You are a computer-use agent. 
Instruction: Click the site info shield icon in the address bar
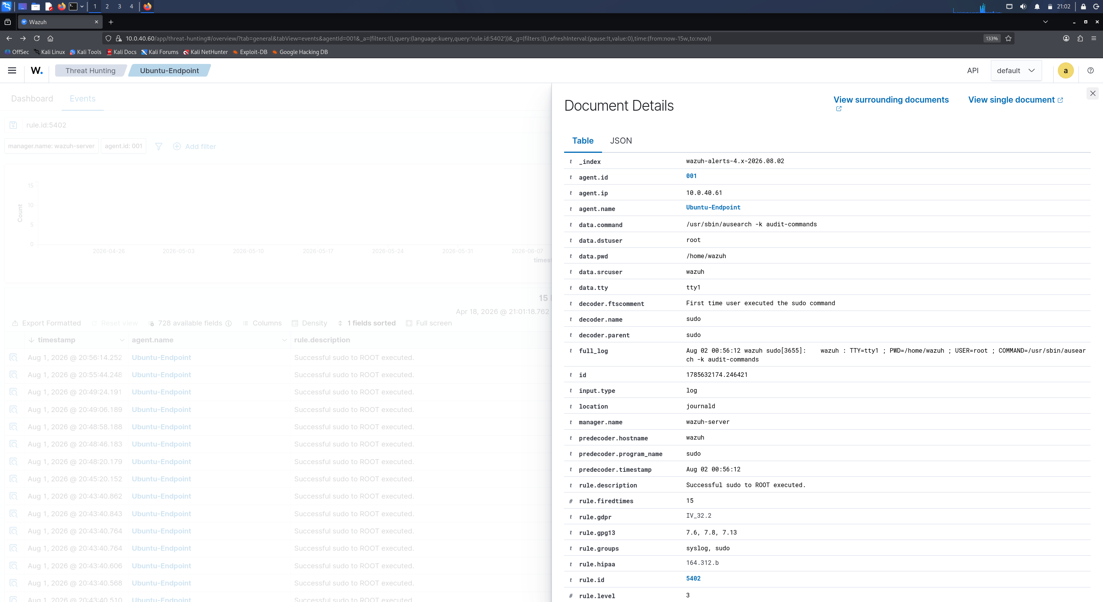point(108,39)
